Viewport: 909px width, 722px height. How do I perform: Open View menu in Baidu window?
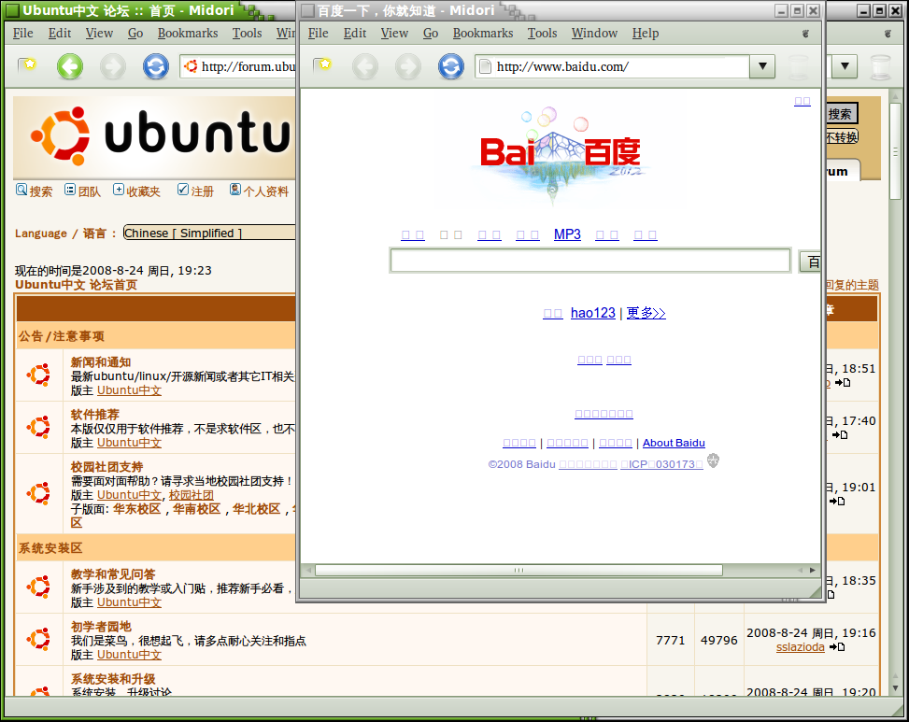pos(394,34)
